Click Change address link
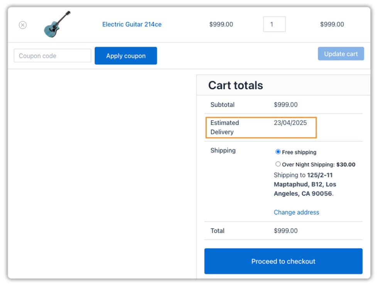The width and height of the screenshot is (378, 286). tap(296, 212)
